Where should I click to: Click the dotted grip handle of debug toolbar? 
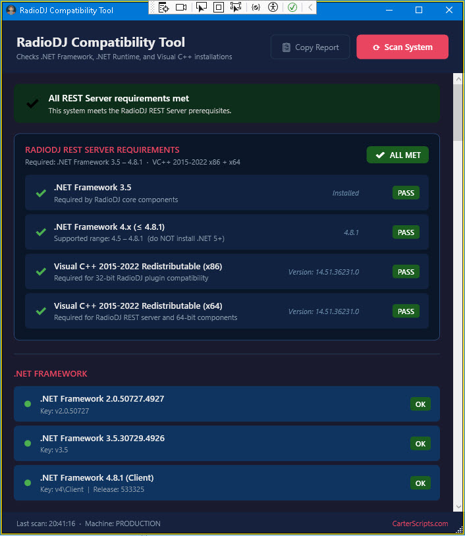coord(153,7)
